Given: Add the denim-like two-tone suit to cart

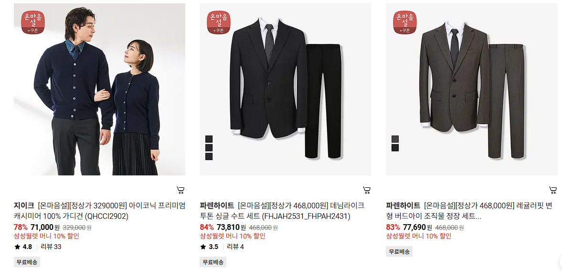Looking at the screenshot, I should [367, 190].
